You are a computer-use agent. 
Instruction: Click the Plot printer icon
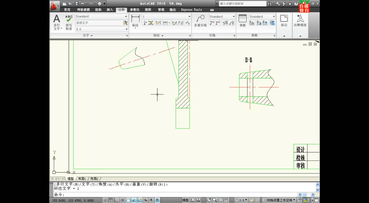coord(99,4)
